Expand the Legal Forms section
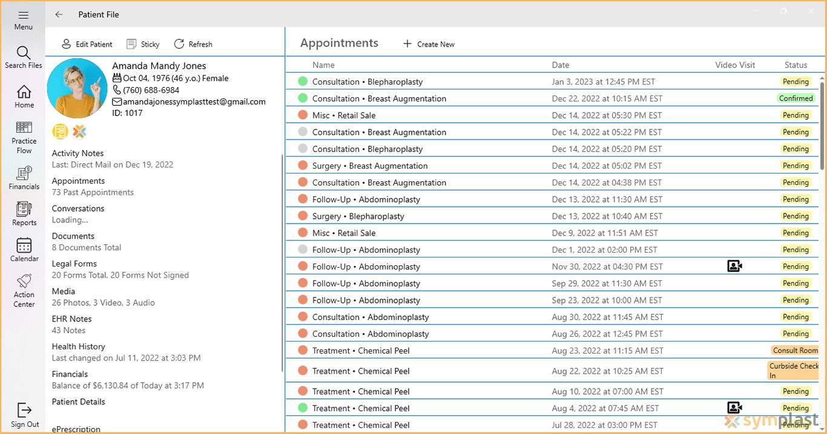The height and width of the screenshot is (434, 827). click(74, 264)
